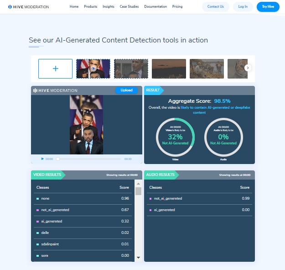Click the Hive Moderation logo in demo panel
The width and height of the screenshot is (285, 270).
(55, 90)
